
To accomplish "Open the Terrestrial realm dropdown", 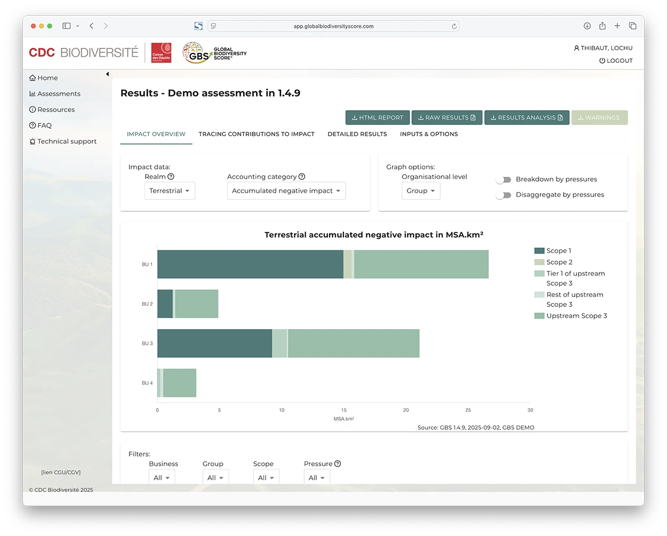I will 170,191.
